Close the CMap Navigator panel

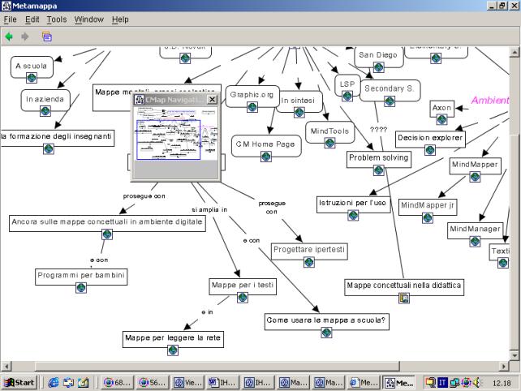pyautogui.click(x=212, y=99)
